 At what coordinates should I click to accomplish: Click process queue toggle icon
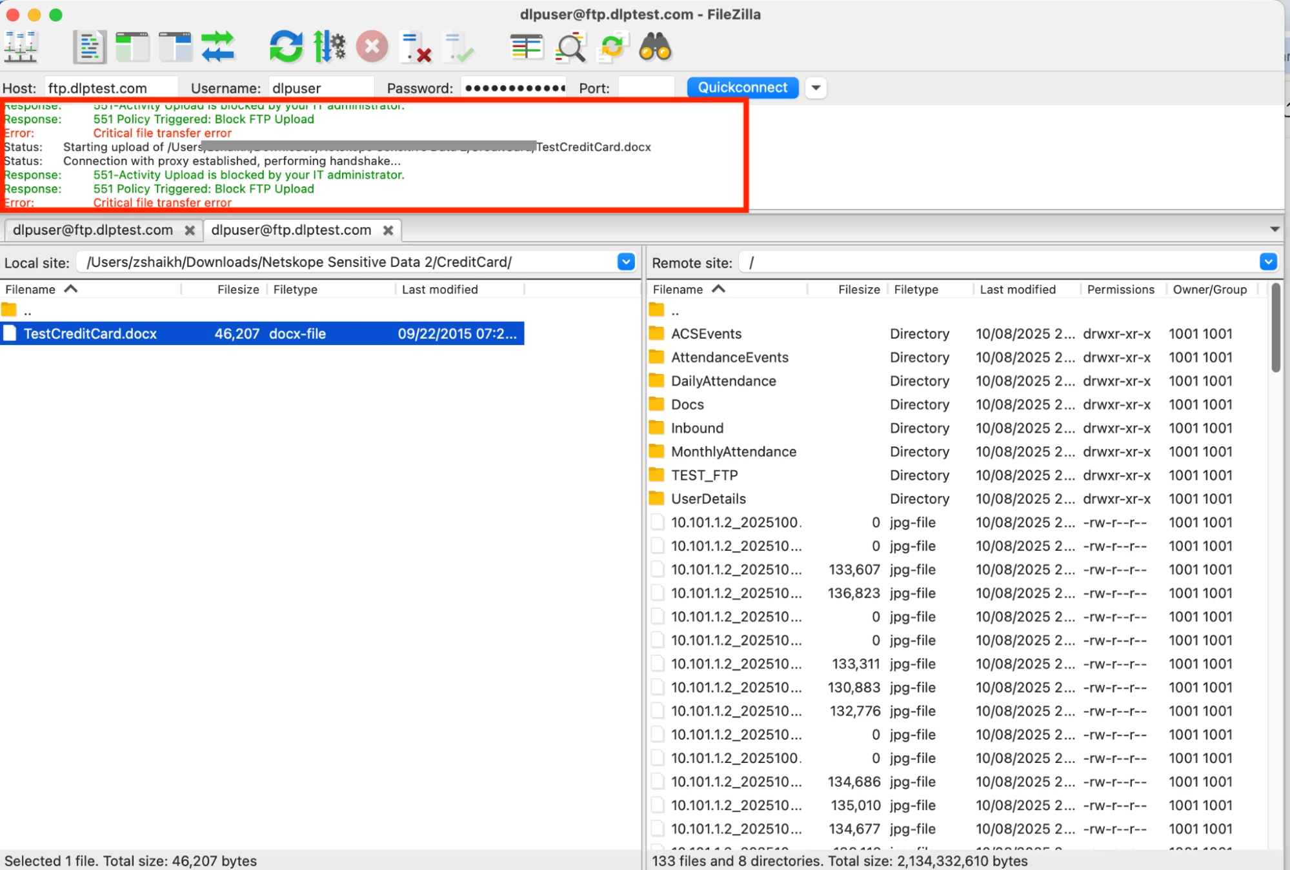tap(329, 47)
